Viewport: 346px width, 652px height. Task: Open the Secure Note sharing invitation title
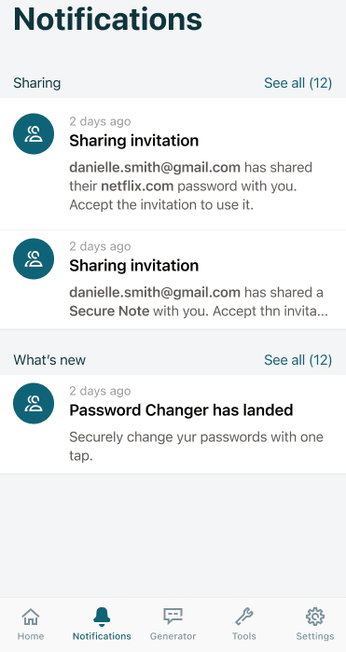pyautogui.click(x=134, y=265)
